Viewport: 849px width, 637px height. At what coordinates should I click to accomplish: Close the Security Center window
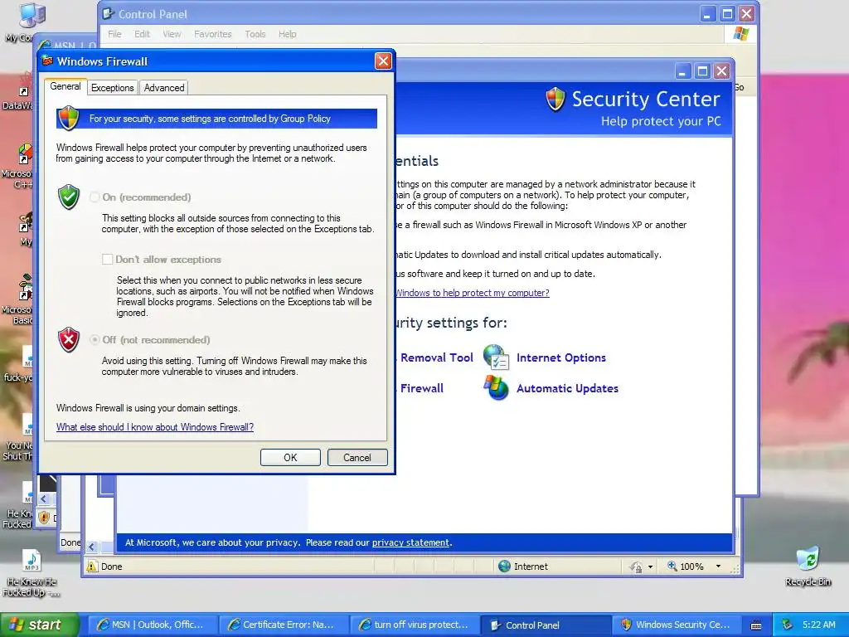722,71
